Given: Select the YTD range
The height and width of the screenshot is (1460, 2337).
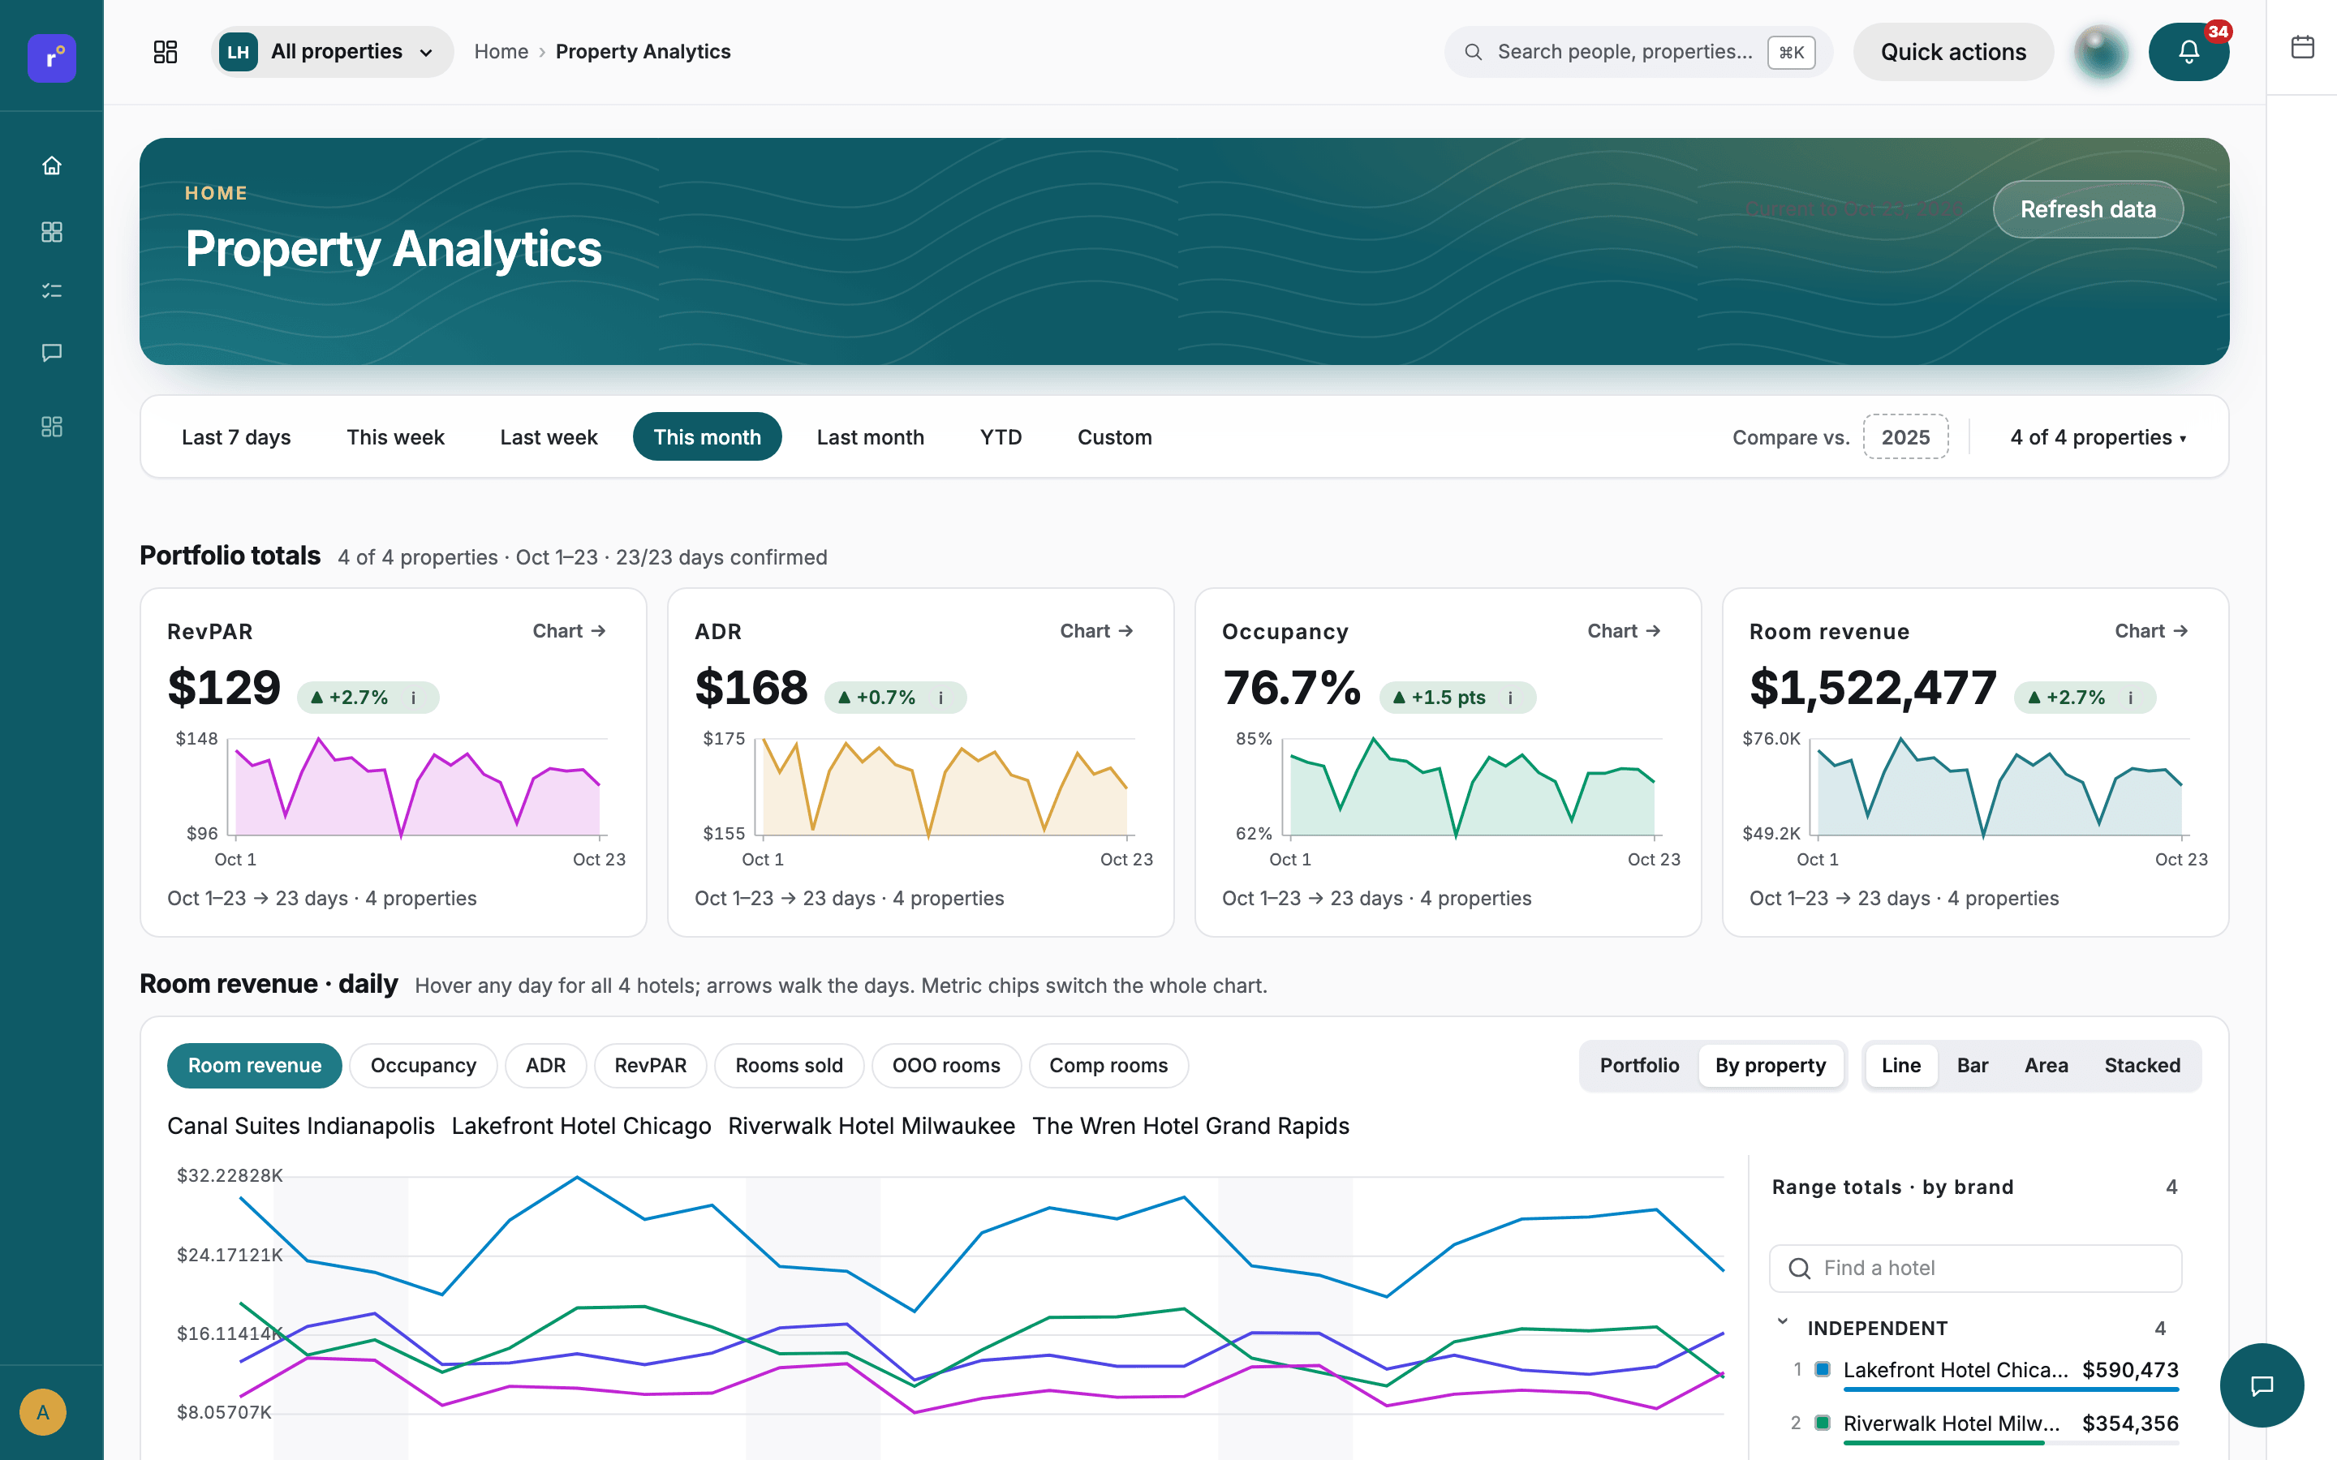Looking at the screenshot, I should coord(1001,437).
